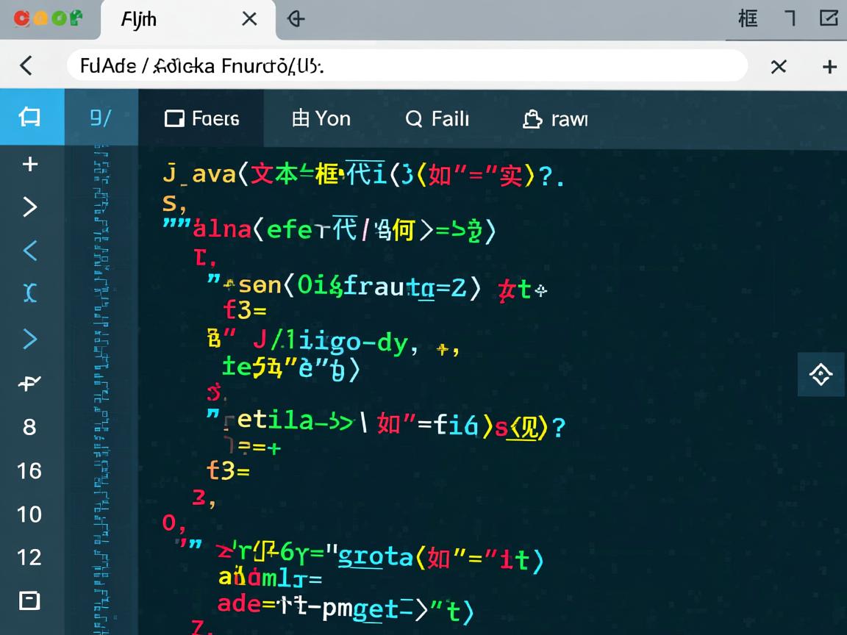Click the diamond icon on right edge
The height and width of the screenshot is (635, 847).
click(x=821, y=375)
